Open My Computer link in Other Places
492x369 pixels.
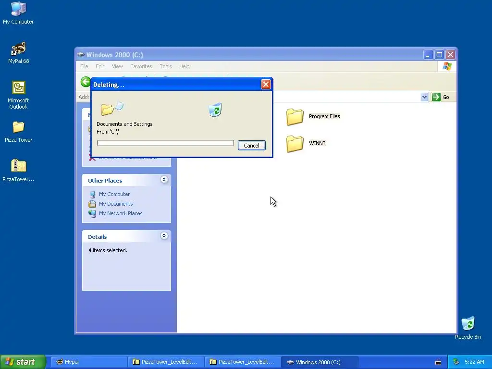[x=114, y=194]
